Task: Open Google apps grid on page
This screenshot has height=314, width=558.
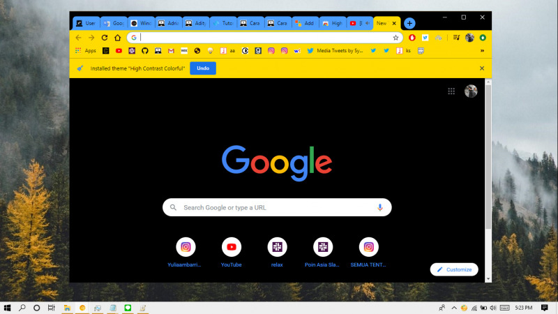Action: pos(451,91)
